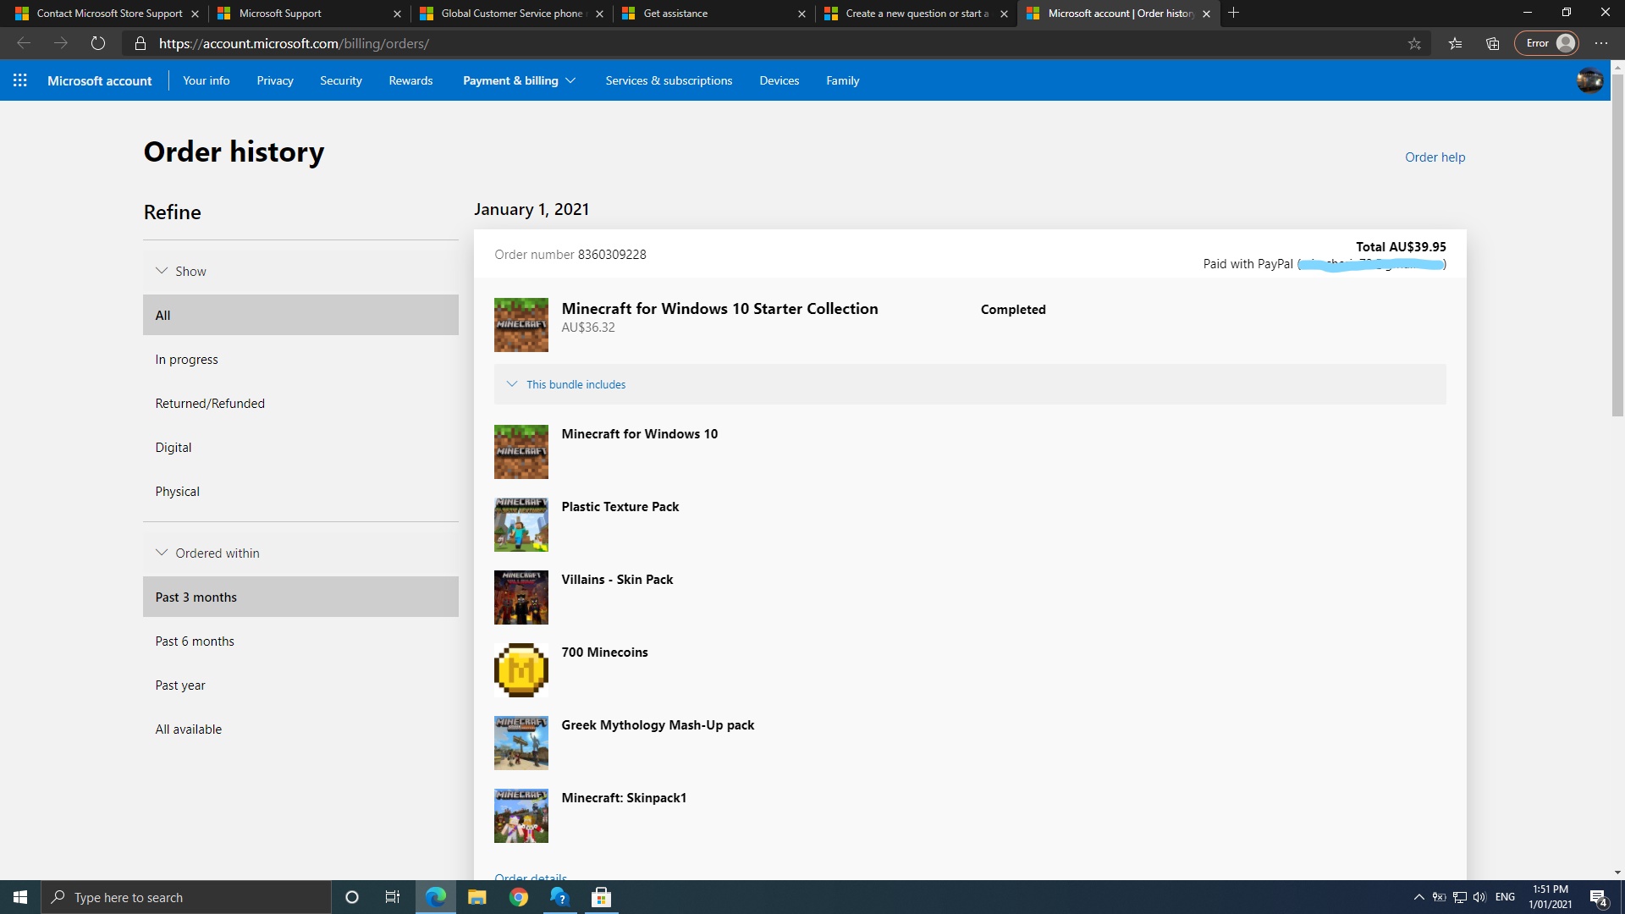This screenshot has width=1625, height=914.
Task: Open the Favorites list icon
Action: click(1455, 43)
